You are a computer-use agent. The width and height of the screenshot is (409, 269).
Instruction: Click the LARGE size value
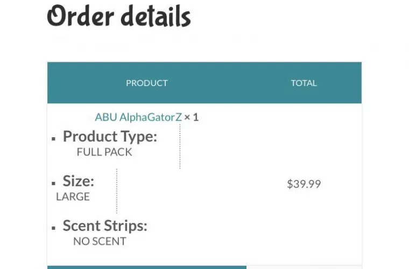pyautogui.click(x=73, y=196)
